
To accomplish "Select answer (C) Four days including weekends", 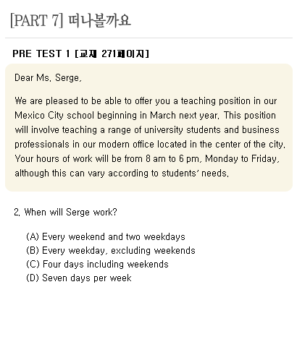I will coord(97,264).
